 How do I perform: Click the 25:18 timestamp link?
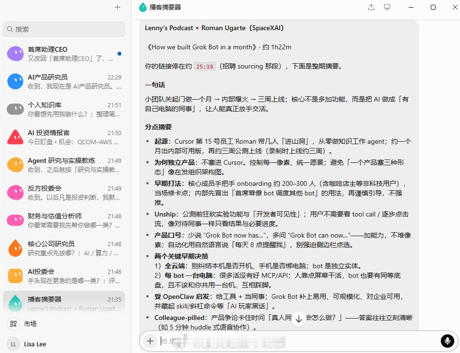205,67
